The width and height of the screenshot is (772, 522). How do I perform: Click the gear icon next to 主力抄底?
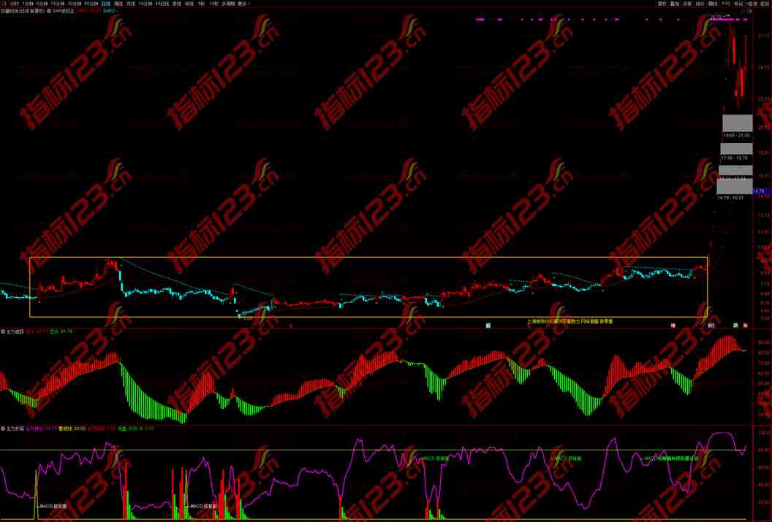[x=4, y=429]
